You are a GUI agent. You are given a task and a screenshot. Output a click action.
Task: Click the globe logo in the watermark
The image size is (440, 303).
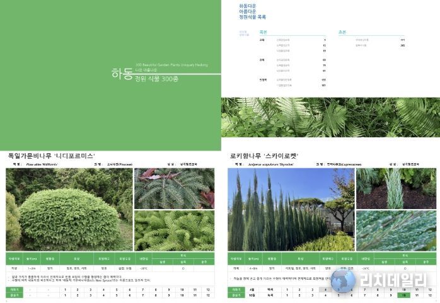pos(343,280)
